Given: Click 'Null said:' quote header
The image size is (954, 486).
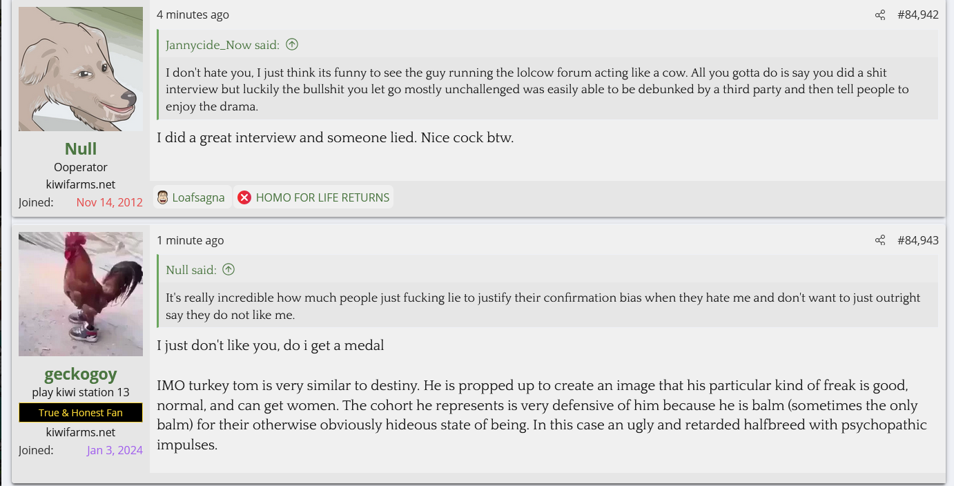Looking at the screenshot, I should [x=191, y=270].
